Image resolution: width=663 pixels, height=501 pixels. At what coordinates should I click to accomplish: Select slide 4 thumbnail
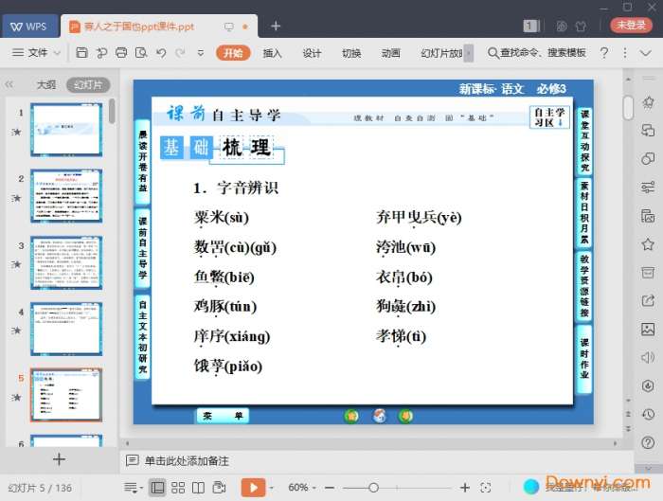[x=66, y=329]
